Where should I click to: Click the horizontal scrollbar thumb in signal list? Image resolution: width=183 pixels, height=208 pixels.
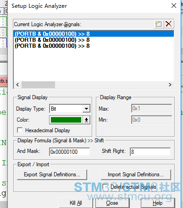[x=38, y=84]
